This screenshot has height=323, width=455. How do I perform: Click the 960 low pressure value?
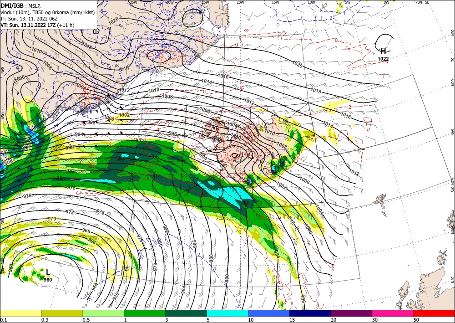click(48, 280)
